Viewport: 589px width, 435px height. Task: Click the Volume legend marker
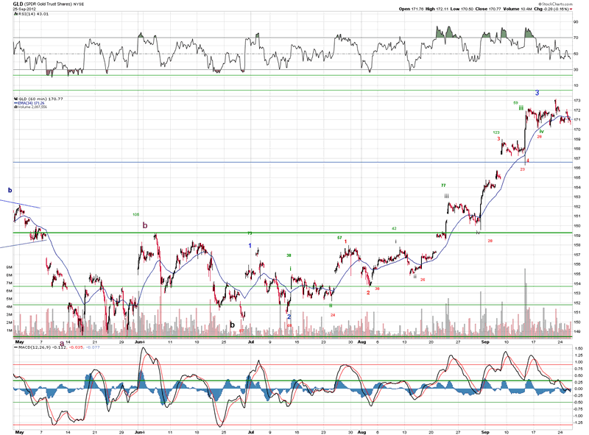point(15,107)
